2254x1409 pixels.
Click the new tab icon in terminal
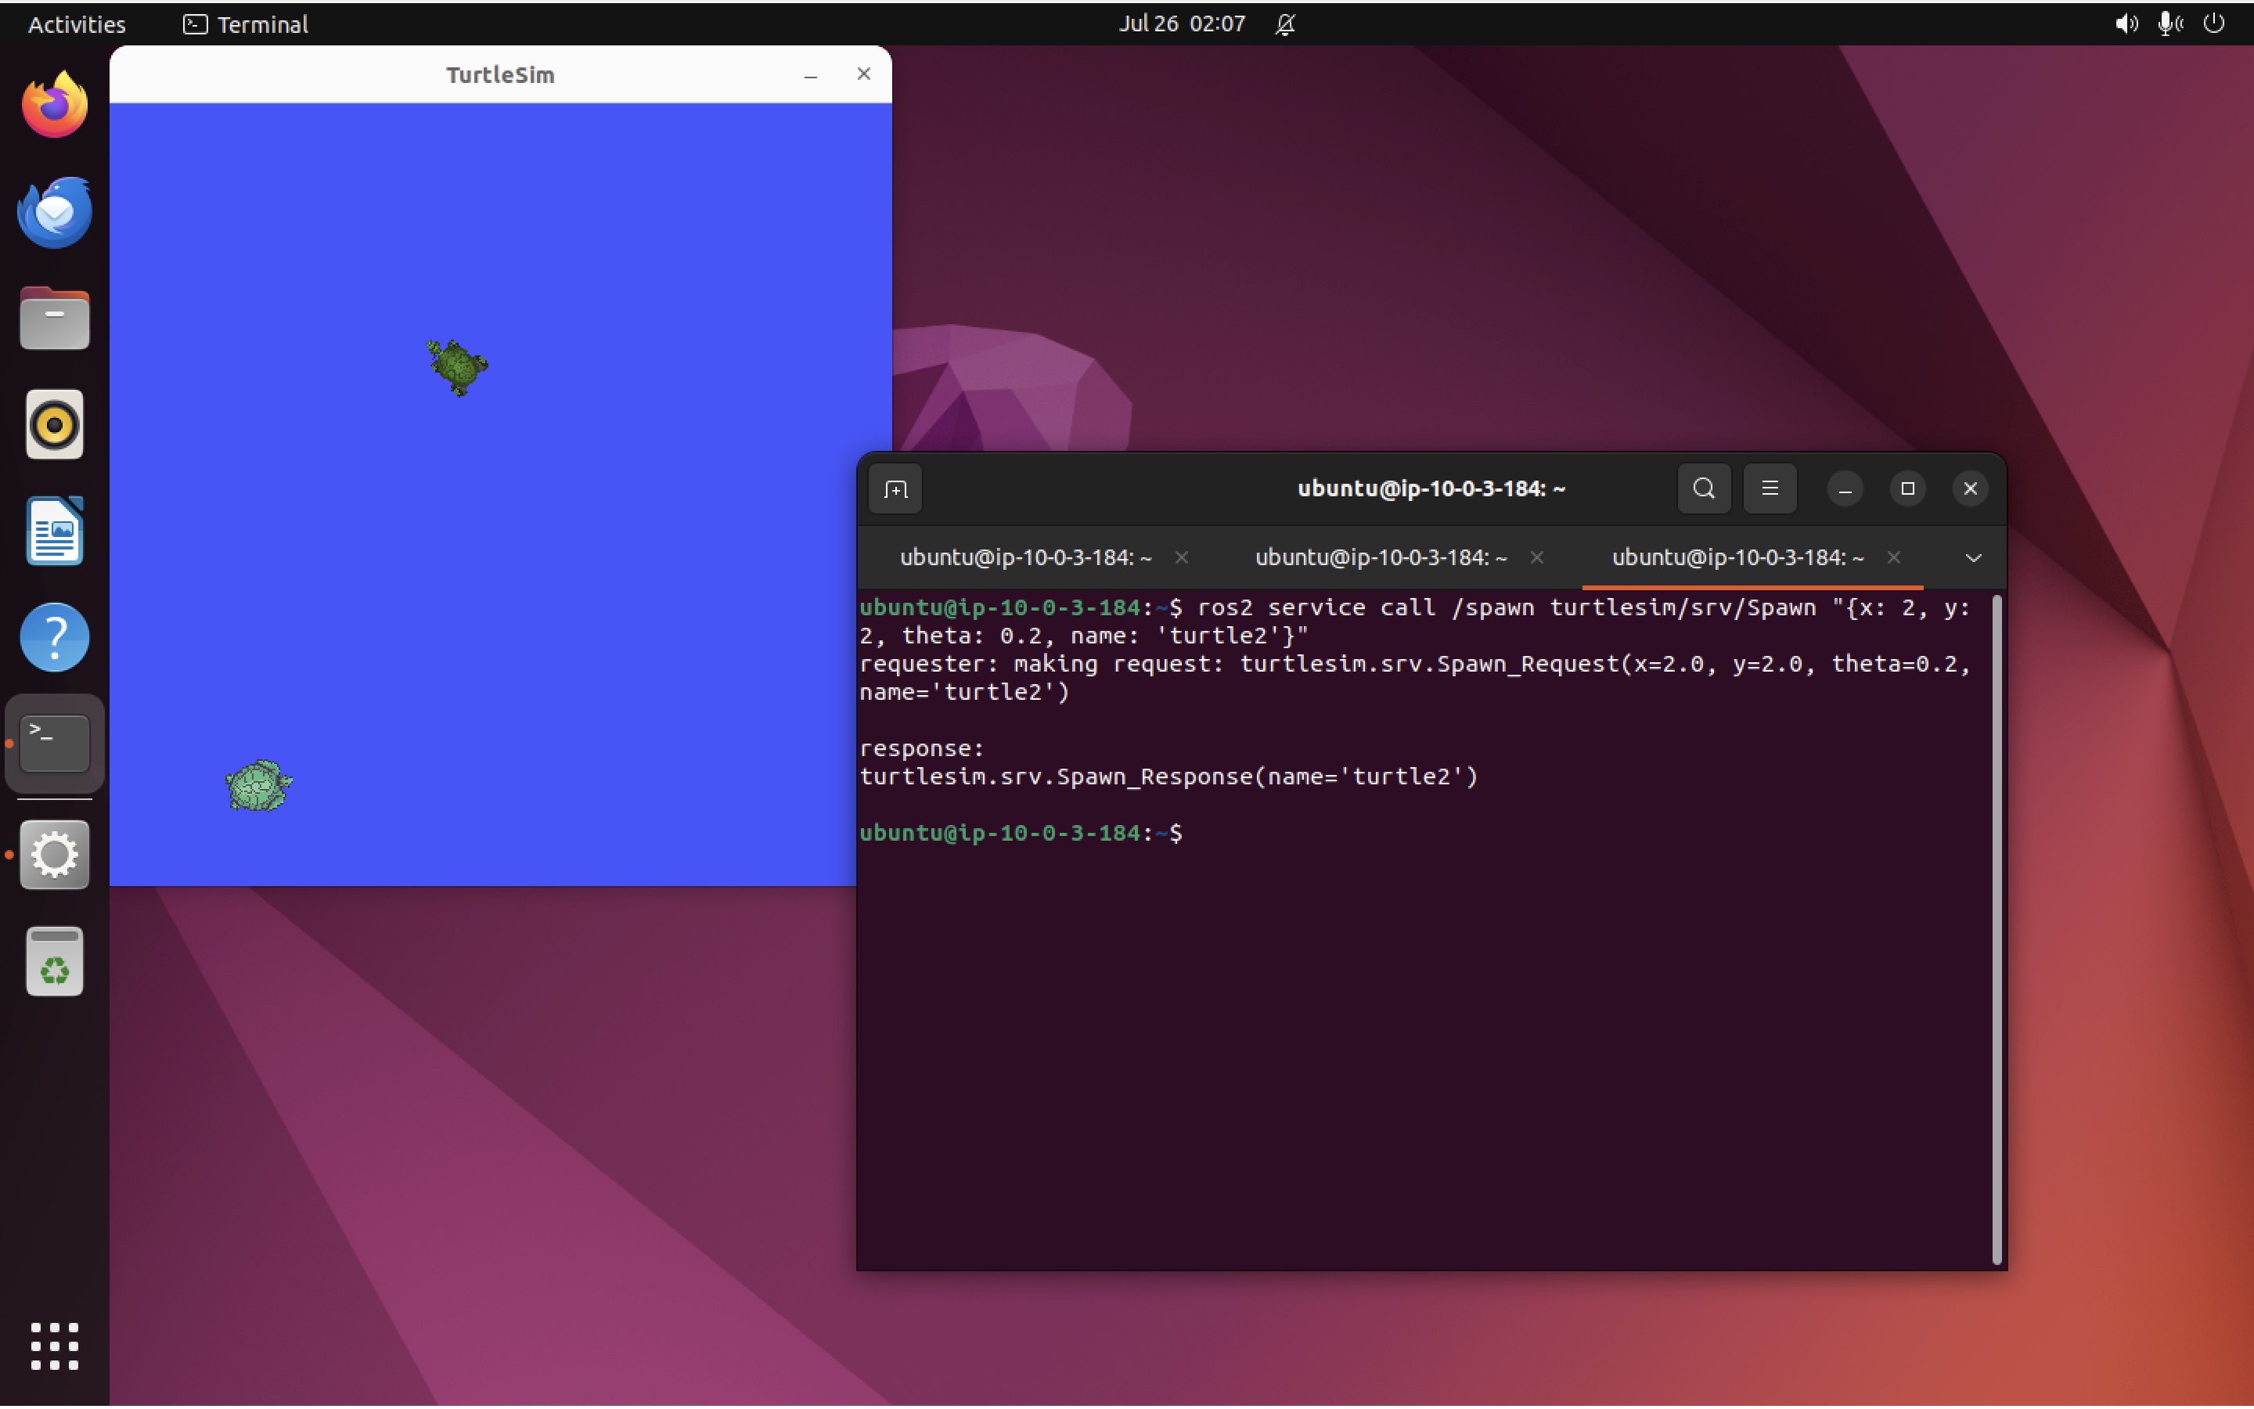(x=895, y=489)
